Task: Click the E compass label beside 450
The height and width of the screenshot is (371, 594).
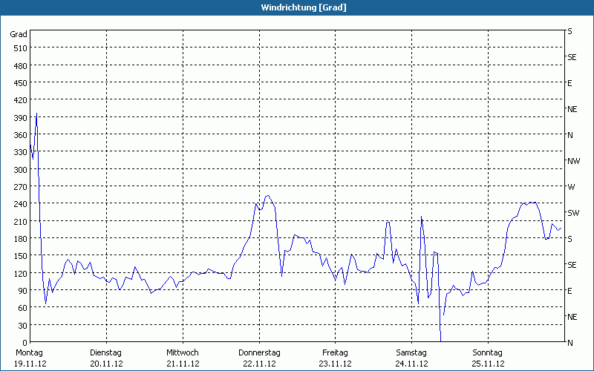Action: click(x=569, y=83)
